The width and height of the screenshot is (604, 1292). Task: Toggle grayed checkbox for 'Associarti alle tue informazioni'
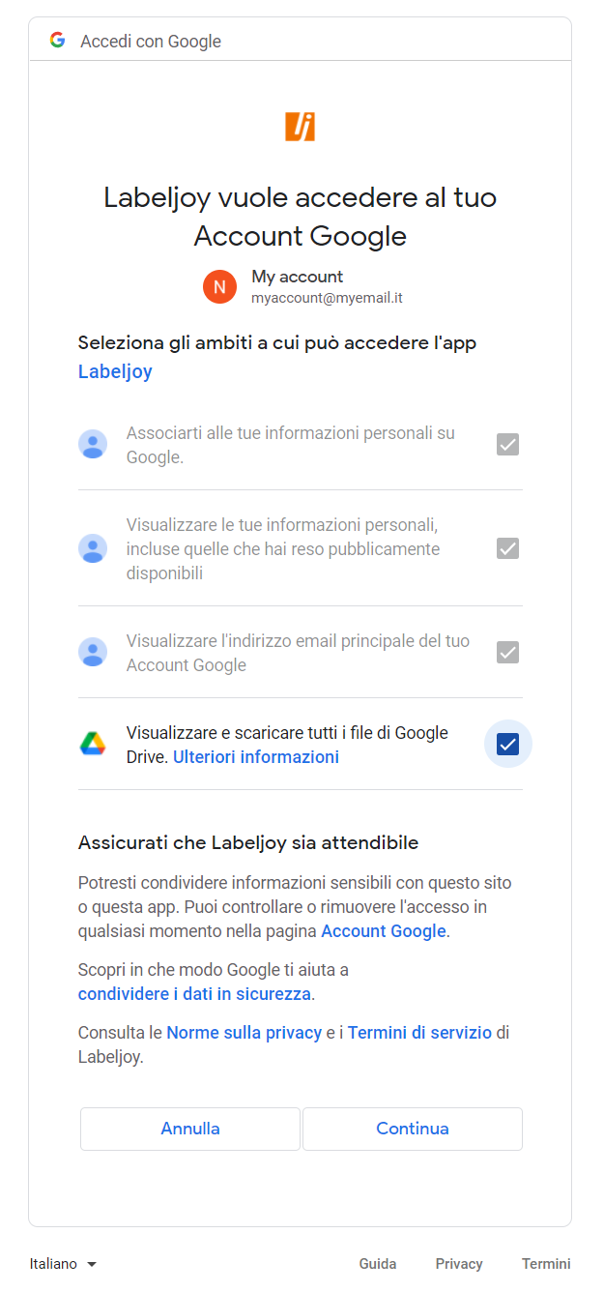pyautogui.click(x=507, y=445)
